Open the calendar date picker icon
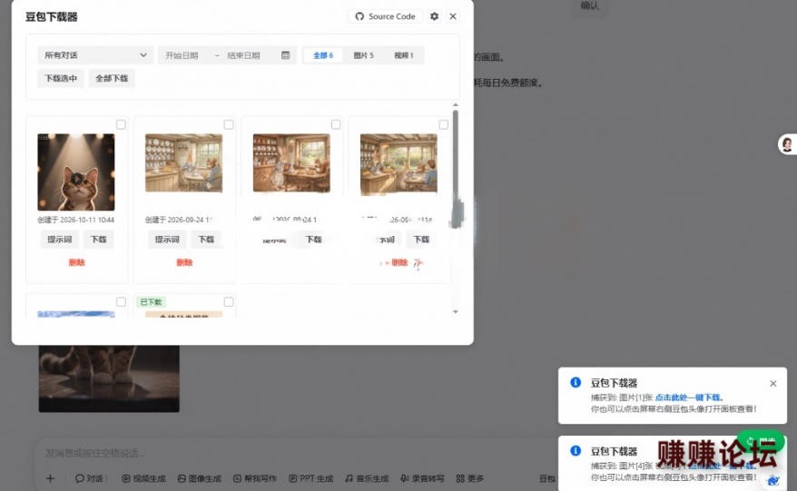This screenshot has width=797, height=491. coord(286,54)
